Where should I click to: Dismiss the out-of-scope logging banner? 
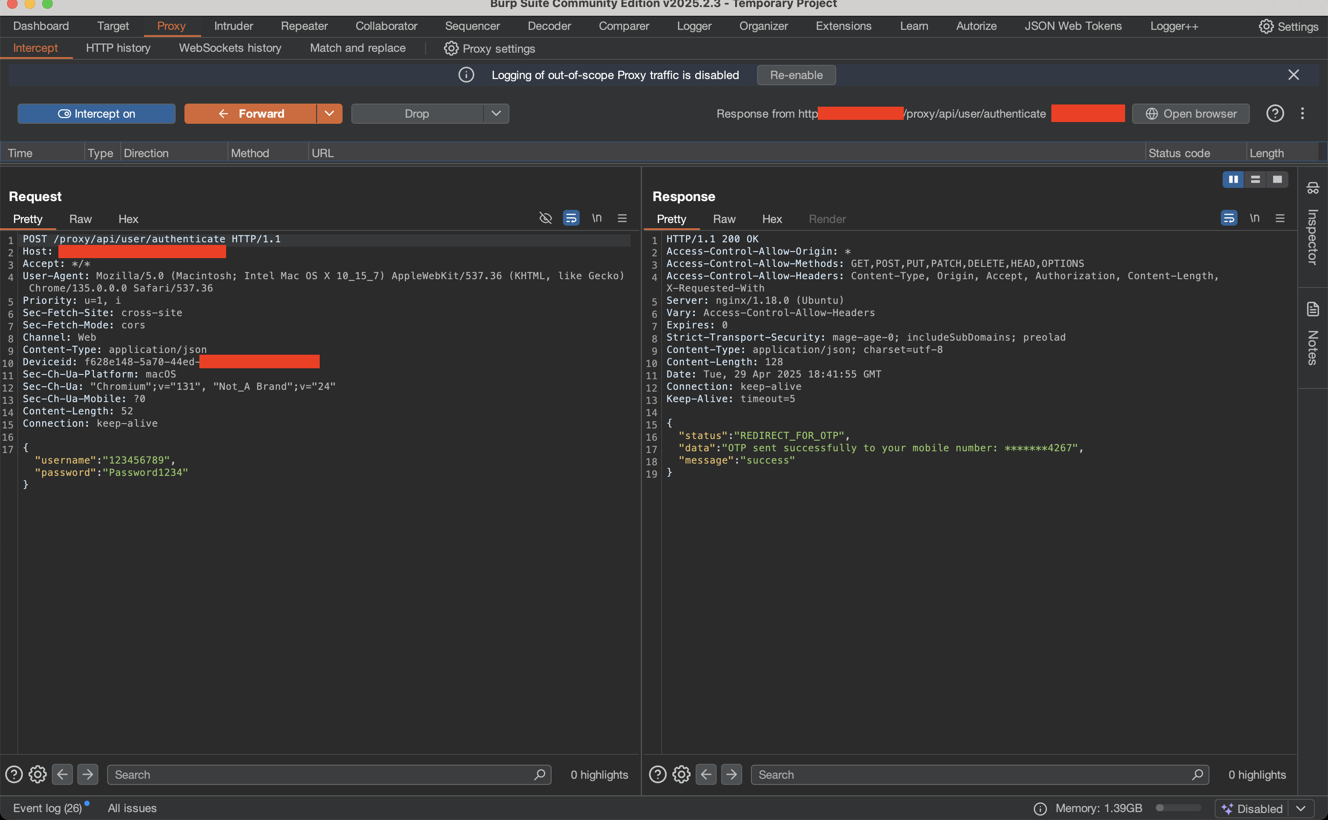click(1293, 75)
